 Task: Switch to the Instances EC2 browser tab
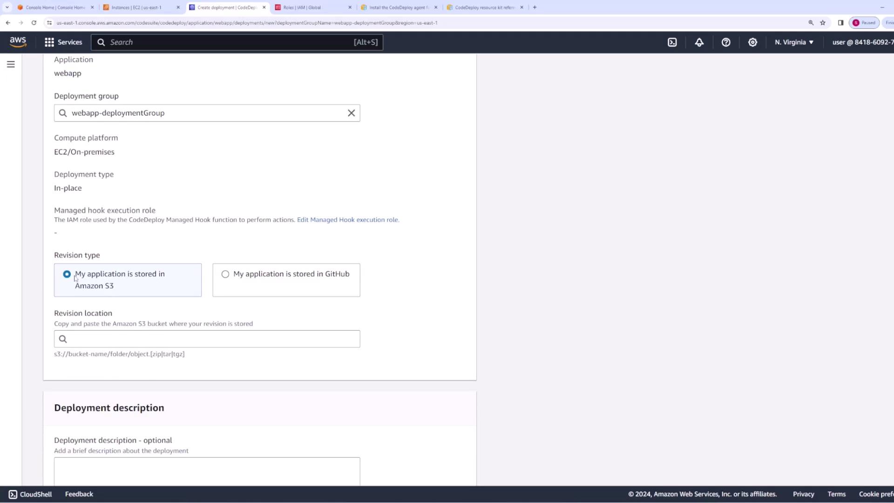(x=136, y=7)
